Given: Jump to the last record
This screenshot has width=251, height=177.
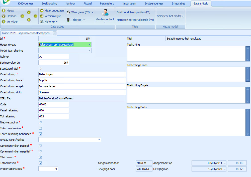Looking at the screenshot, I should [35, 16].
